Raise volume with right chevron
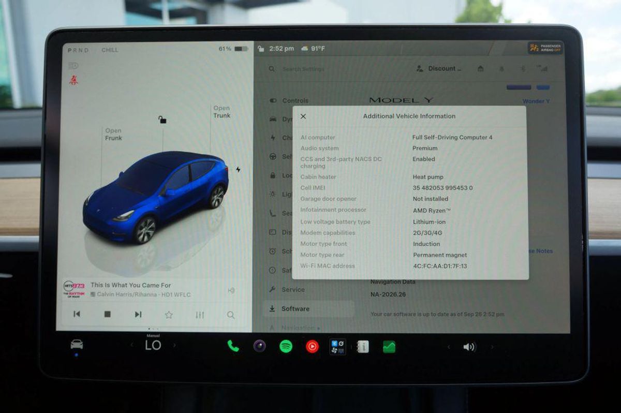 [x=491, y=347]
